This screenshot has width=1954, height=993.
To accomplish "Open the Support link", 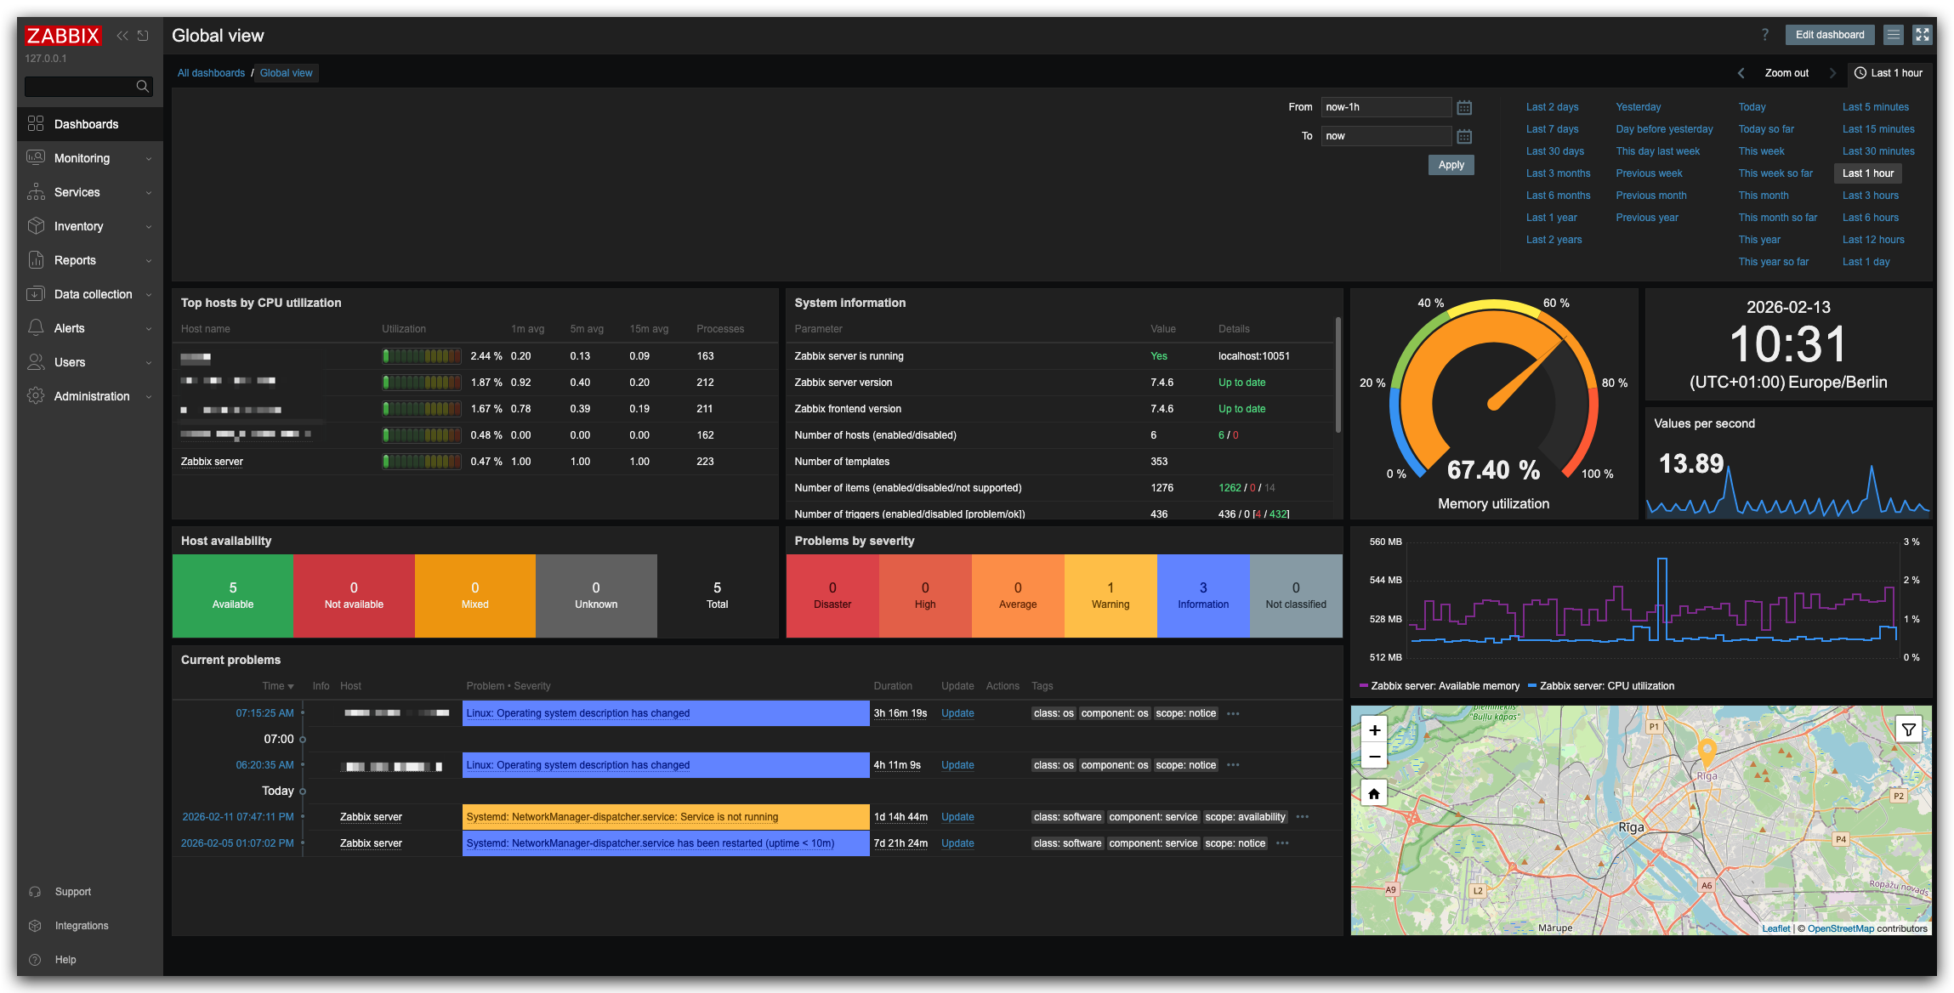I will [x=73, y=892].
